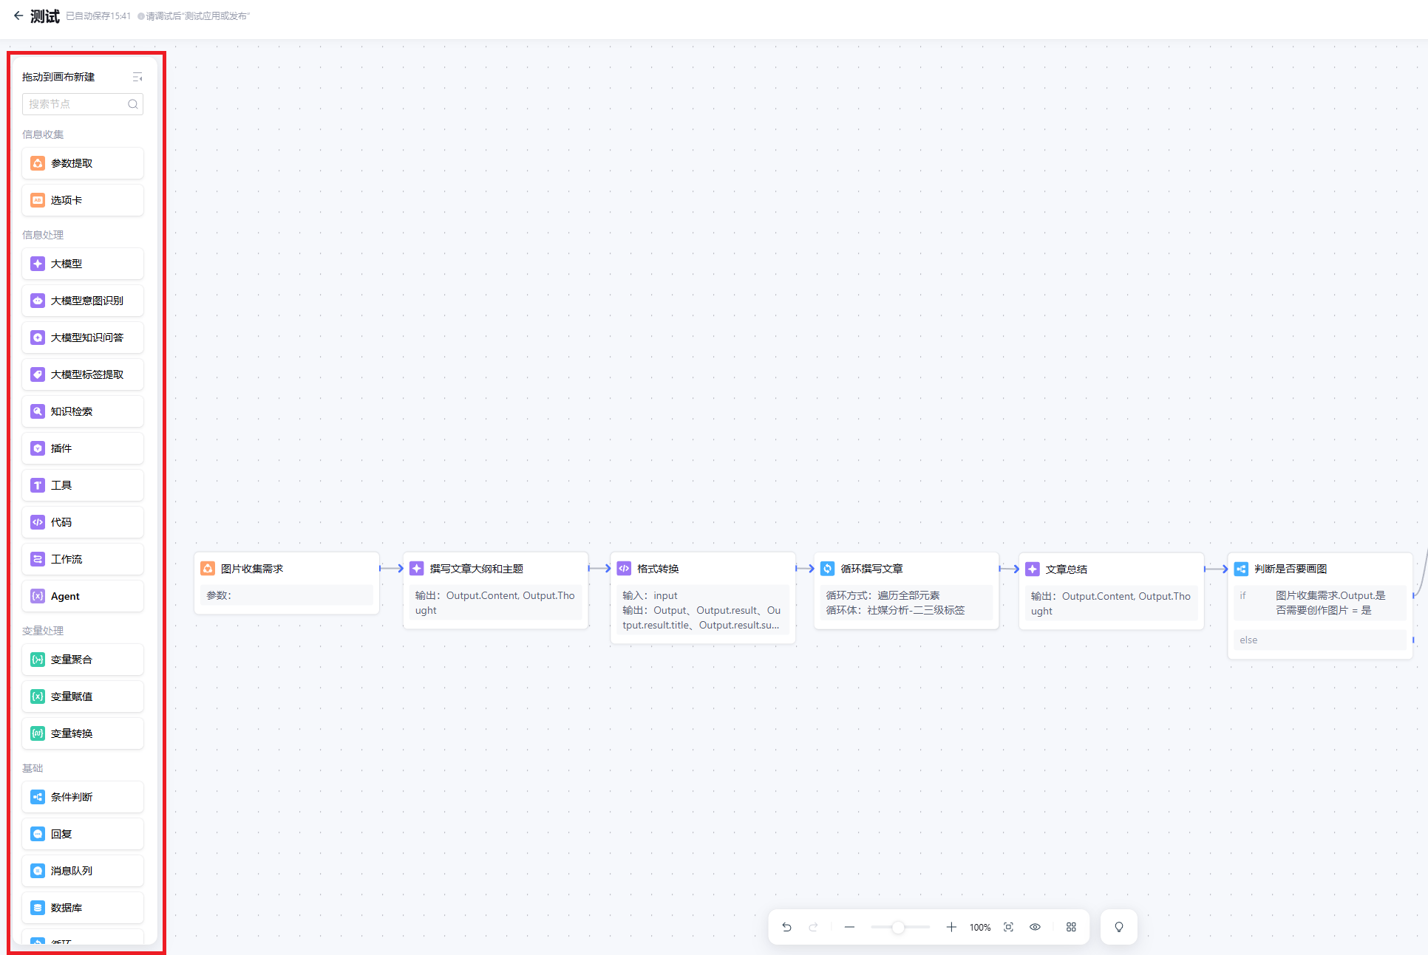Image resolution: width=1428 pixels, height=955 pixels.
Task: Select the 大模型 node item
Action: pos(83,264)
